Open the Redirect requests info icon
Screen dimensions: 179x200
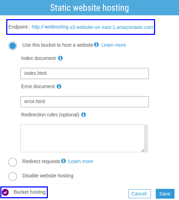63,161
